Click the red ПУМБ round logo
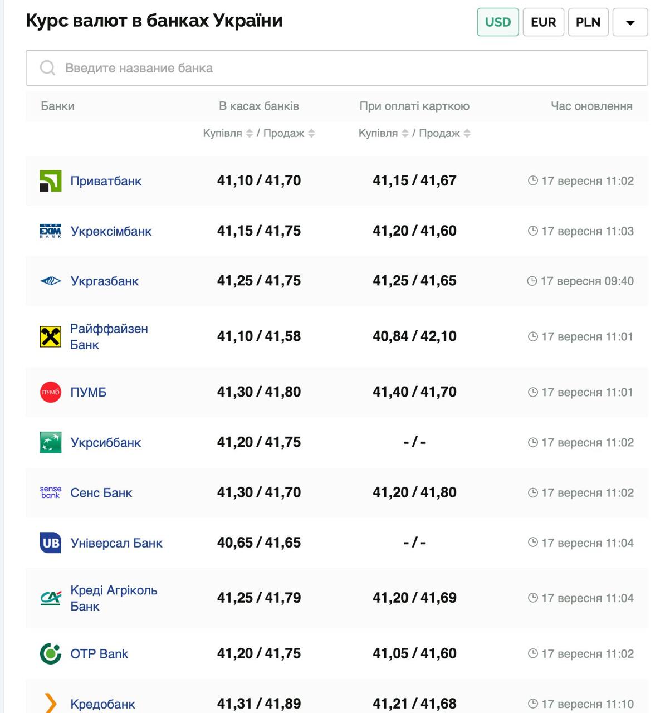The width and height of the screenshot is (665, 713). (x=51, y=392)
